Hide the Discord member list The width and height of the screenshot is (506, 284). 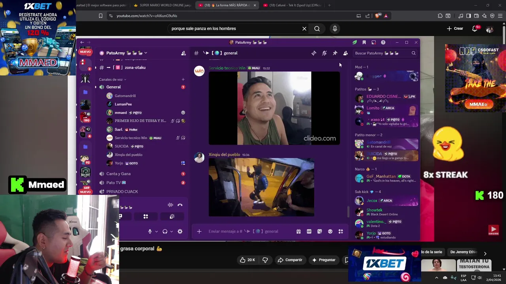(346, 53)
